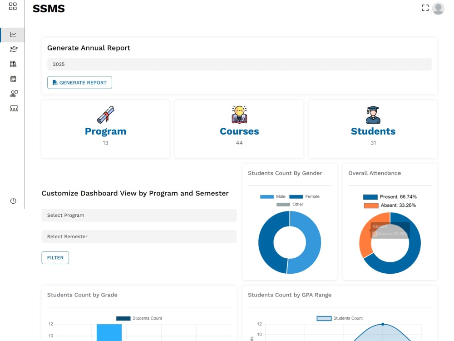This screenshot has height=341, width=454.
Task: Toggle Students Count legend in Grade chart
Action: coord(139,318)
